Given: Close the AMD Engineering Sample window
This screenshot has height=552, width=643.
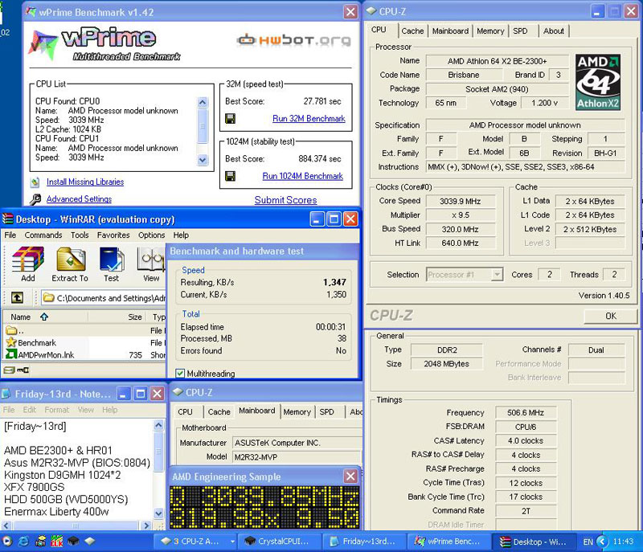Looking at the screenshot, I should 350,476.
